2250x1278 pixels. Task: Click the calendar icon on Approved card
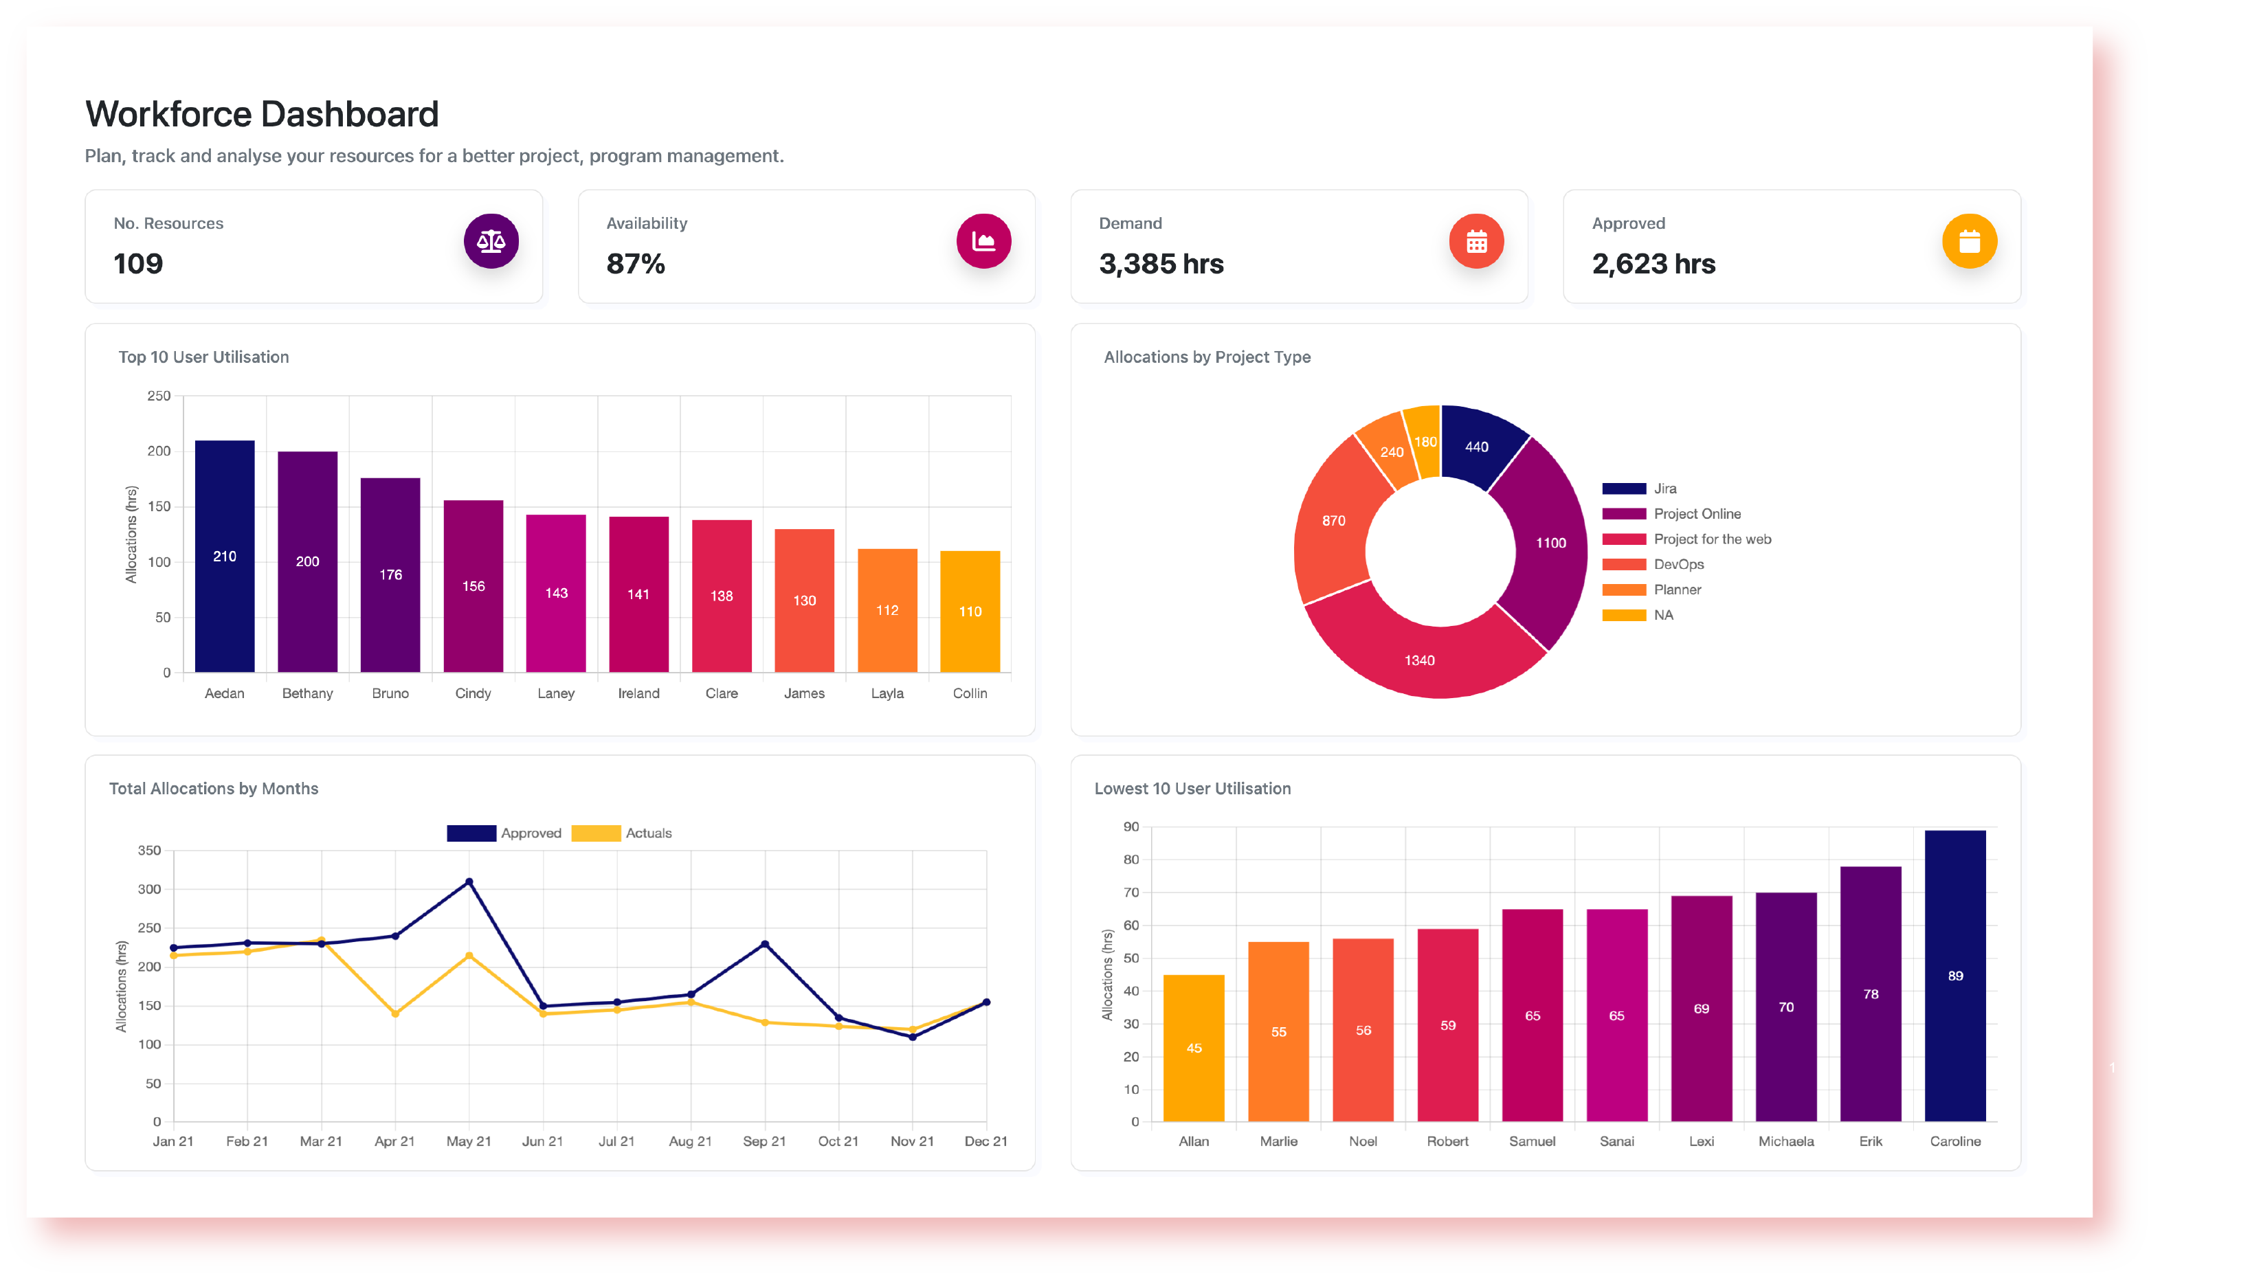point(1972,240)
